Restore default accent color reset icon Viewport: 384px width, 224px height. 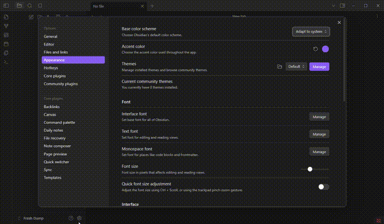[x=315, y=49]
